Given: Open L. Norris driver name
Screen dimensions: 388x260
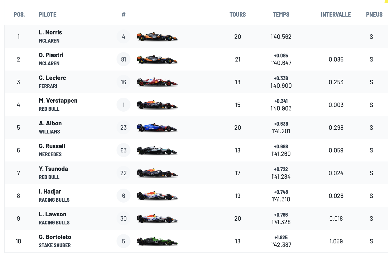Looking at the screenshot, I should point(50,32).
